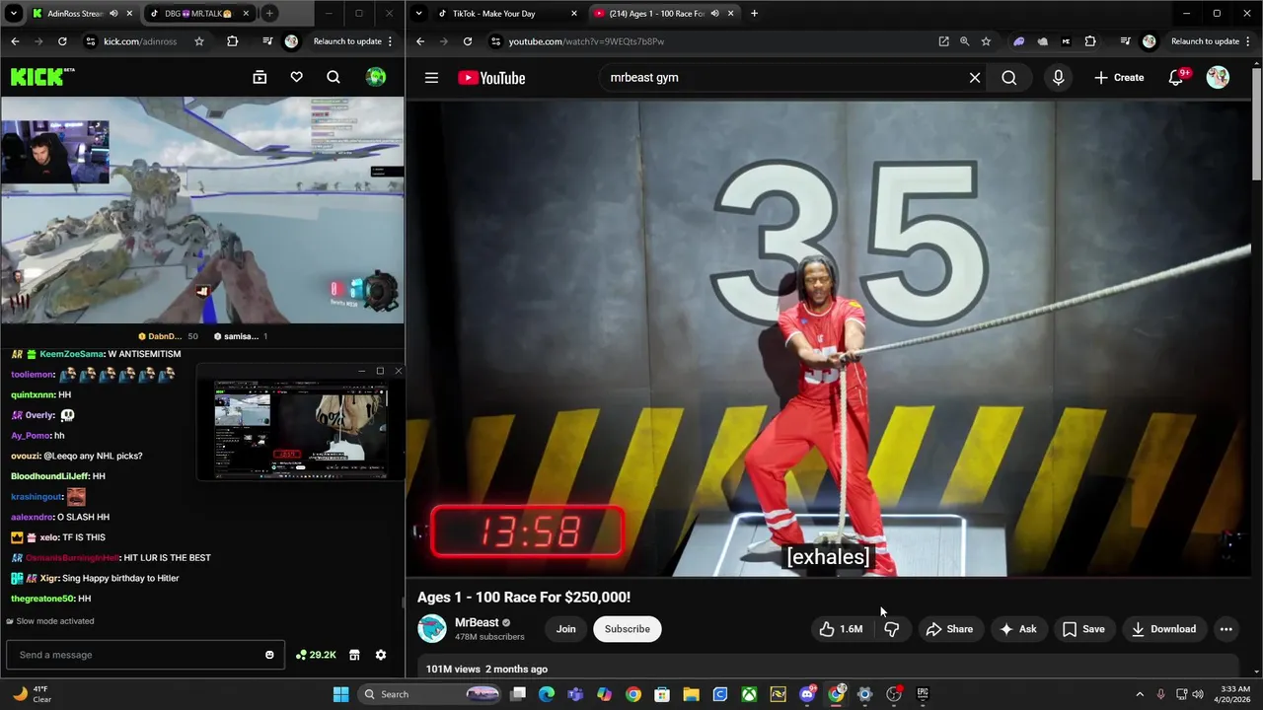
Task: Select the Ages 1 - 100 Race tab
Action: click(x=663, y=14)
